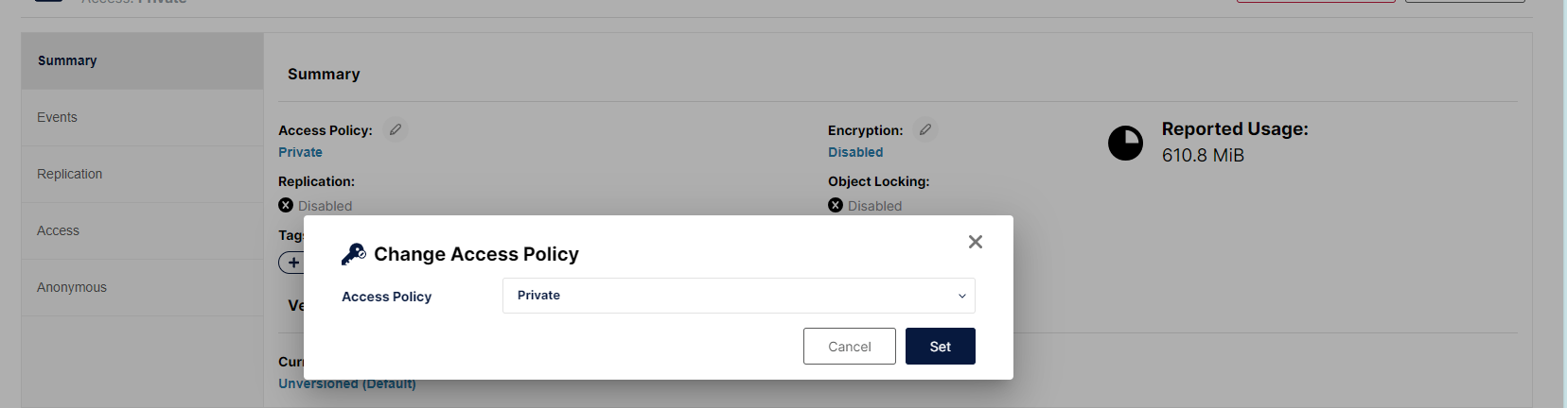The image size is (1567, 408).
Task: Go to the Replication sidebar tab
Action: click(x=142, y=174)
